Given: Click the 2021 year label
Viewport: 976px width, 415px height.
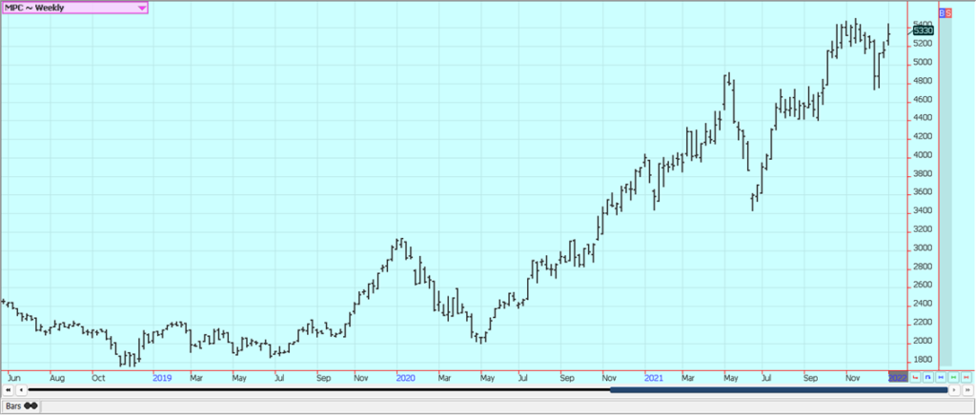Looking at the screenshot, I should click(x=654, y=377).
